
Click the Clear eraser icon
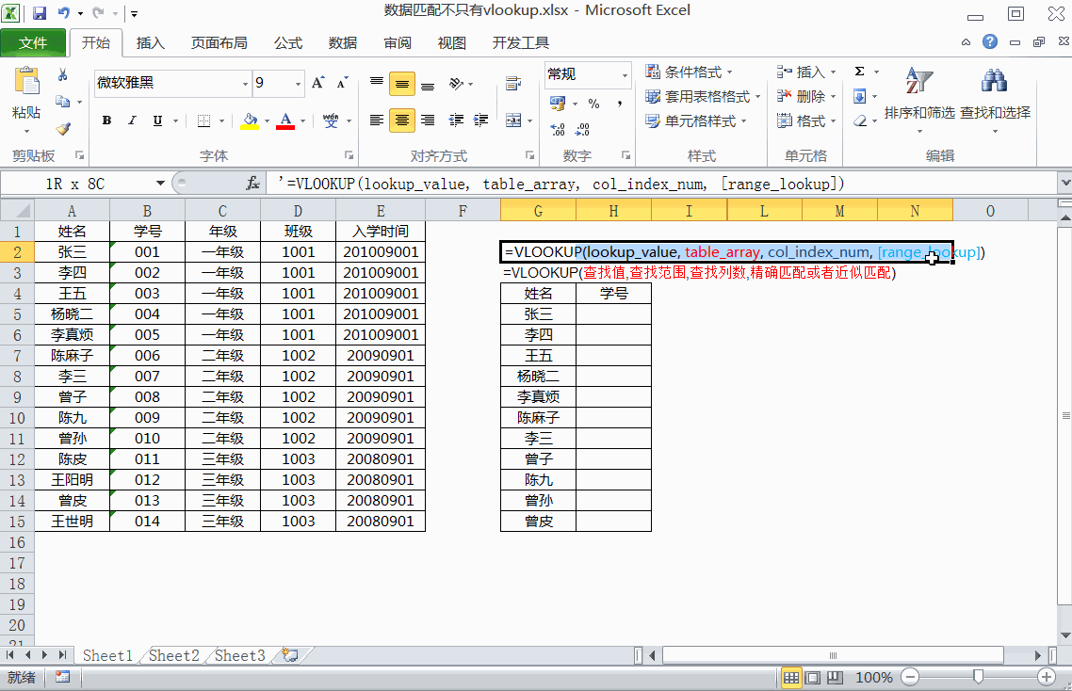[x=860, y=121]
